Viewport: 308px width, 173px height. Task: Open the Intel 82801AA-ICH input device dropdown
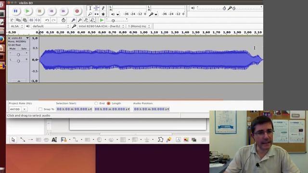[x=101, y=26]
